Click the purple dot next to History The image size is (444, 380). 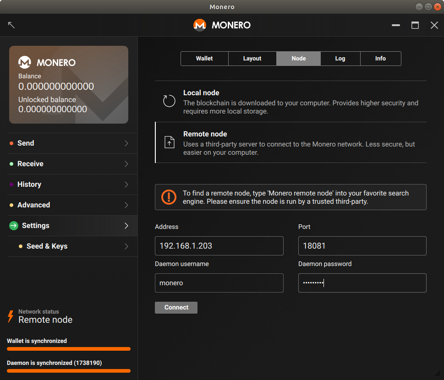11,185
